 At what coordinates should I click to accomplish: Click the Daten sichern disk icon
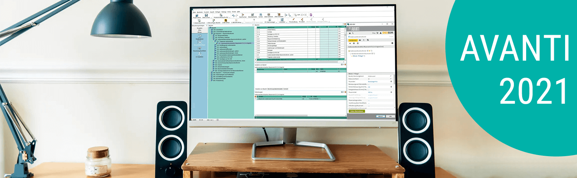tap(206, 15)
